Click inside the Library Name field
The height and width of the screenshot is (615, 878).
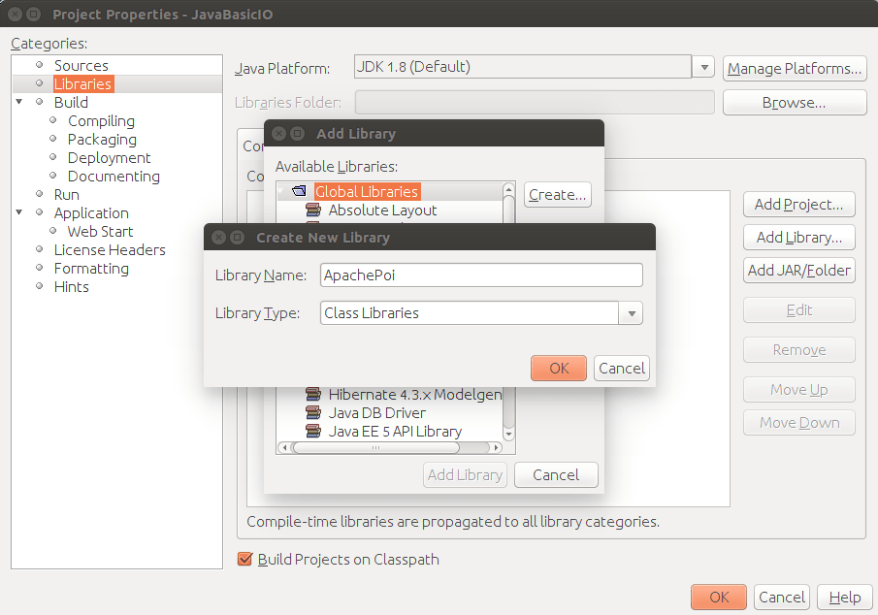[x=480, y=275]
